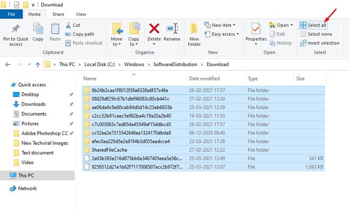
Task: Select folder c2cc32b91caec5e982ba4c19a20a2b40
Action: click(203, 116)
